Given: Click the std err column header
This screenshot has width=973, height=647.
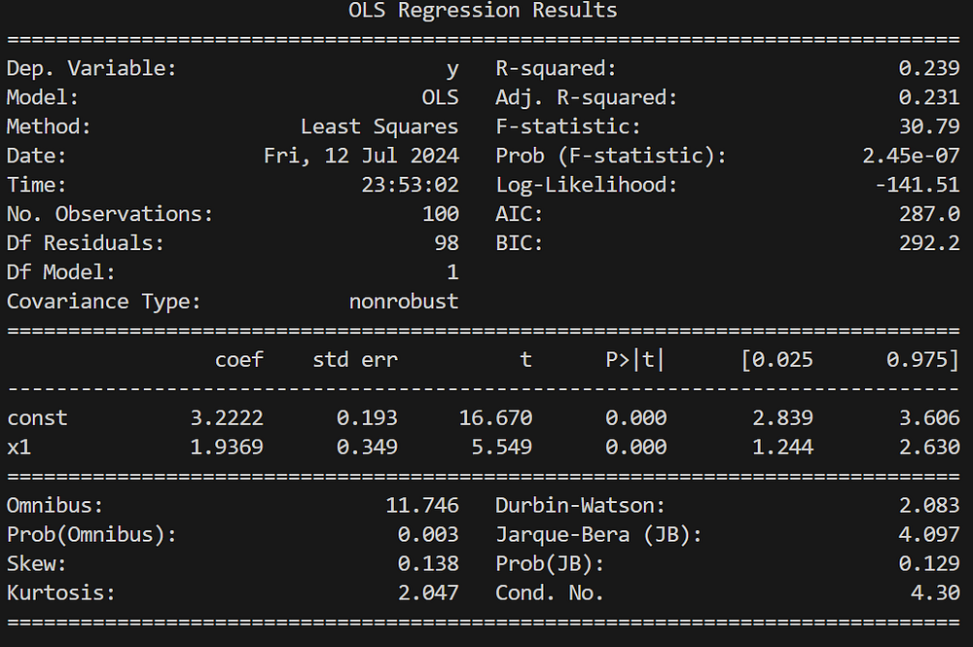Looking at the screenshot, I should click(x=355, y=360).
